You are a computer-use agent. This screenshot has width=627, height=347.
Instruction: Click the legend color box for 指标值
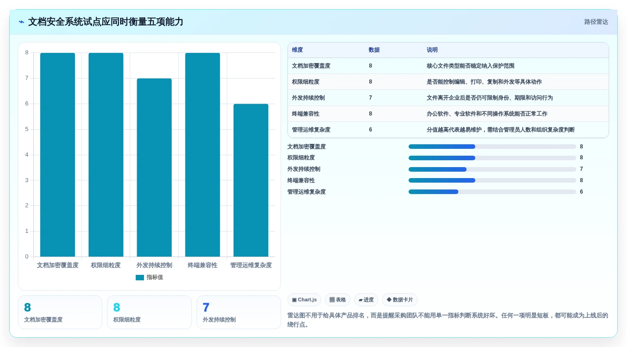pos(140,278)
